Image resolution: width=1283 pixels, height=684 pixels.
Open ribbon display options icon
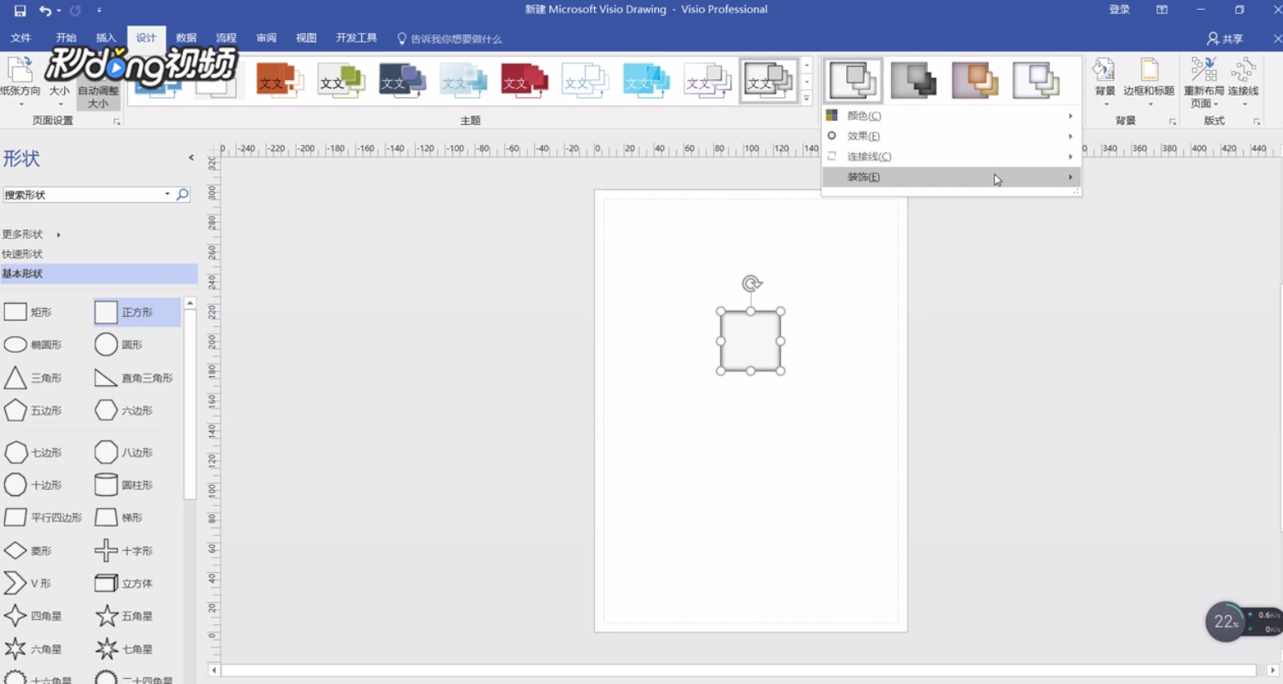(x=1162, y=10)
